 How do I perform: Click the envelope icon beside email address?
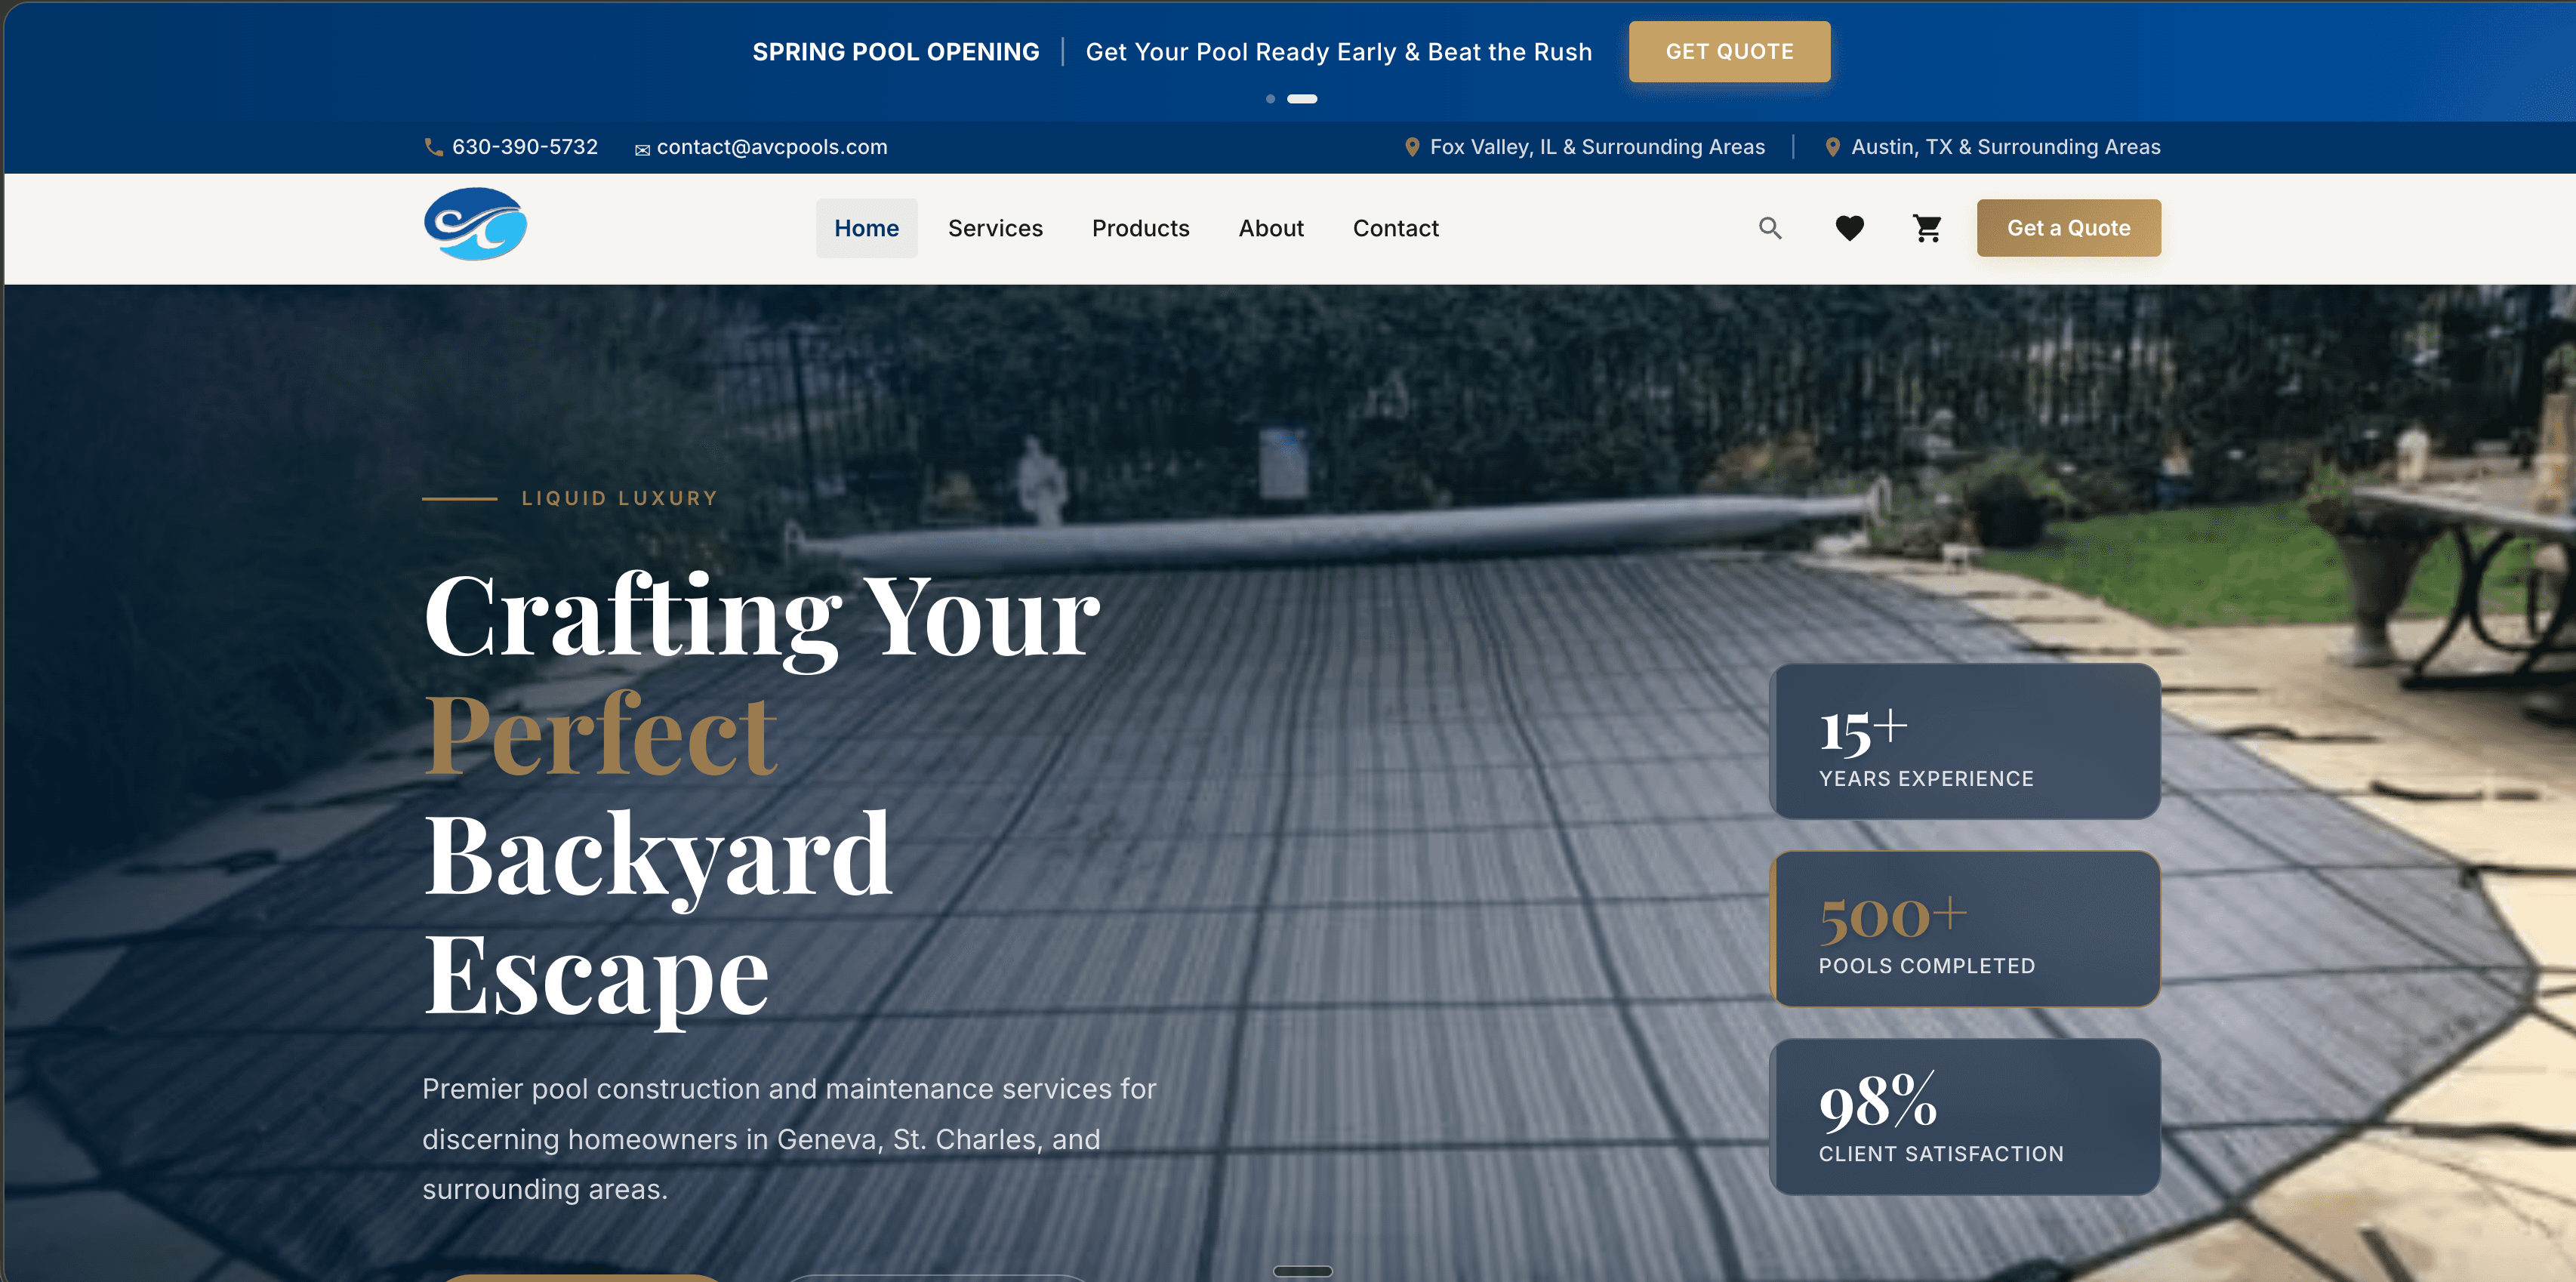[x=642, y=149]
